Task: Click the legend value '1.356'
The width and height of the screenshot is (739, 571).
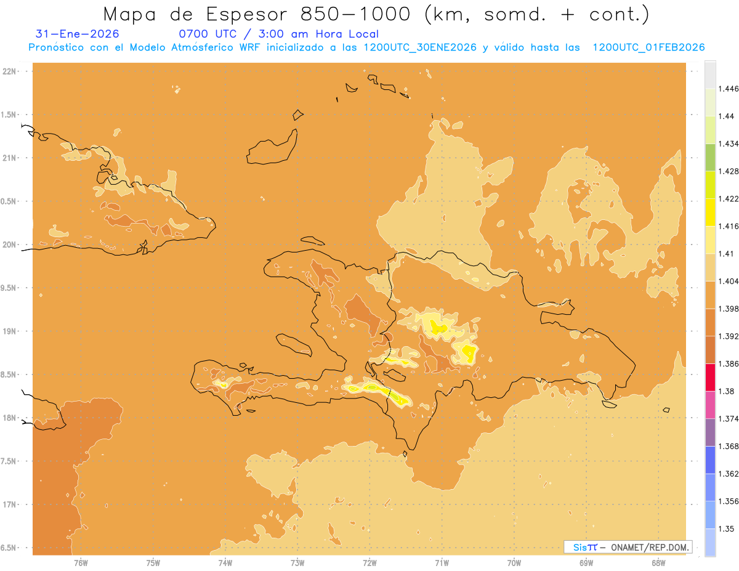Action: click(x=730, y=501)
